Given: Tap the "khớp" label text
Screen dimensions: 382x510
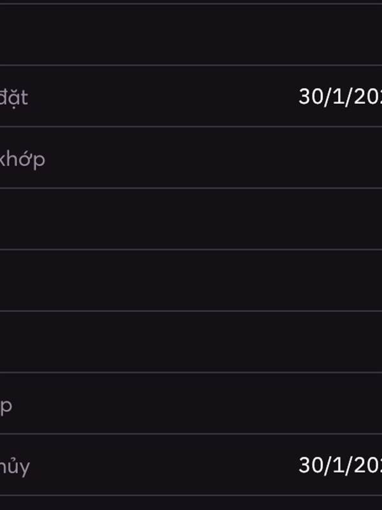Looking at the screenshot, I should 22,159.
